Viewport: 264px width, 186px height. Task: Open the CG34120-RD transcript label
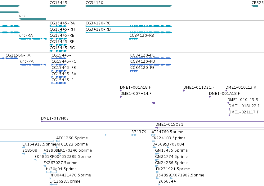98,29
